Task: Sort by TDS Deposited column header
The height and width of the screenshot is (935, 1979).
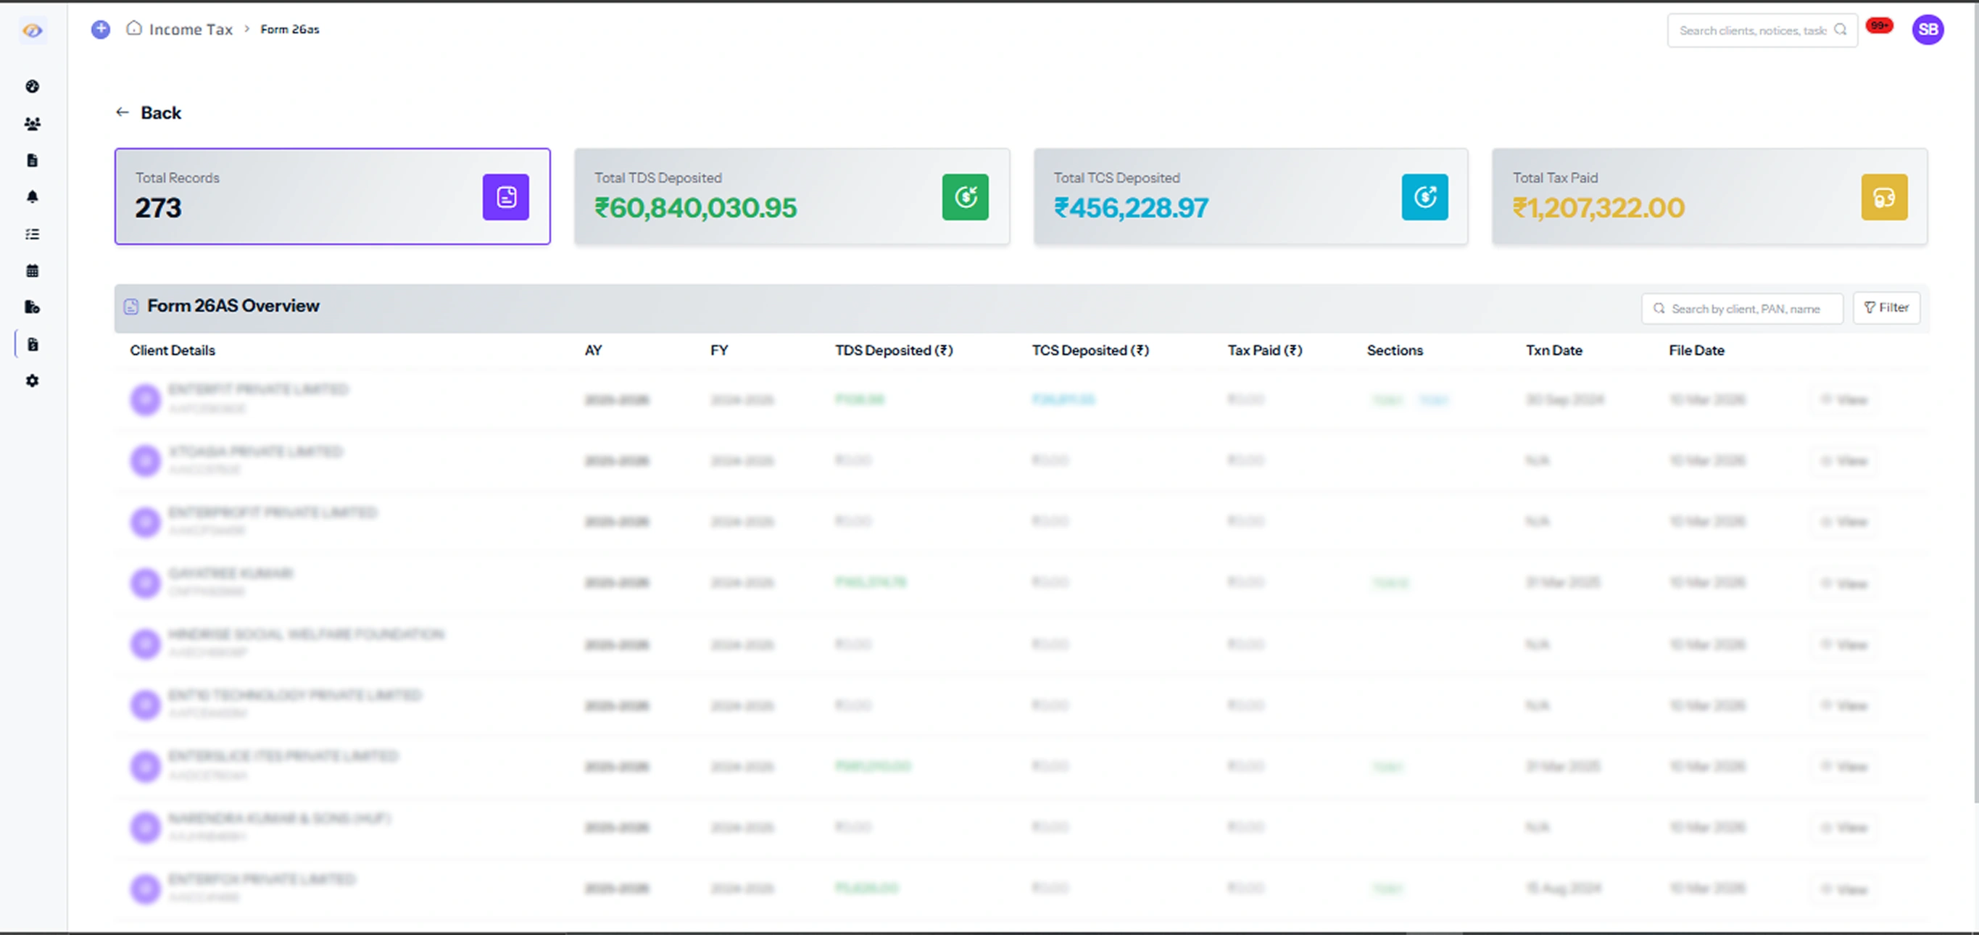Action: pyautogui.click(x=894, y=350)
